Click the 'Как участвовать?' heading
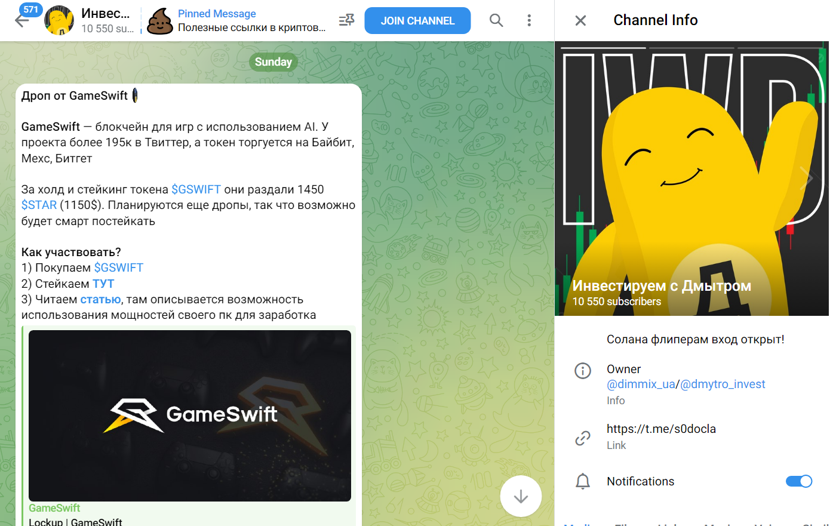Image resolution: width=833 pixels, height=526 pixels. coord(71,252)
